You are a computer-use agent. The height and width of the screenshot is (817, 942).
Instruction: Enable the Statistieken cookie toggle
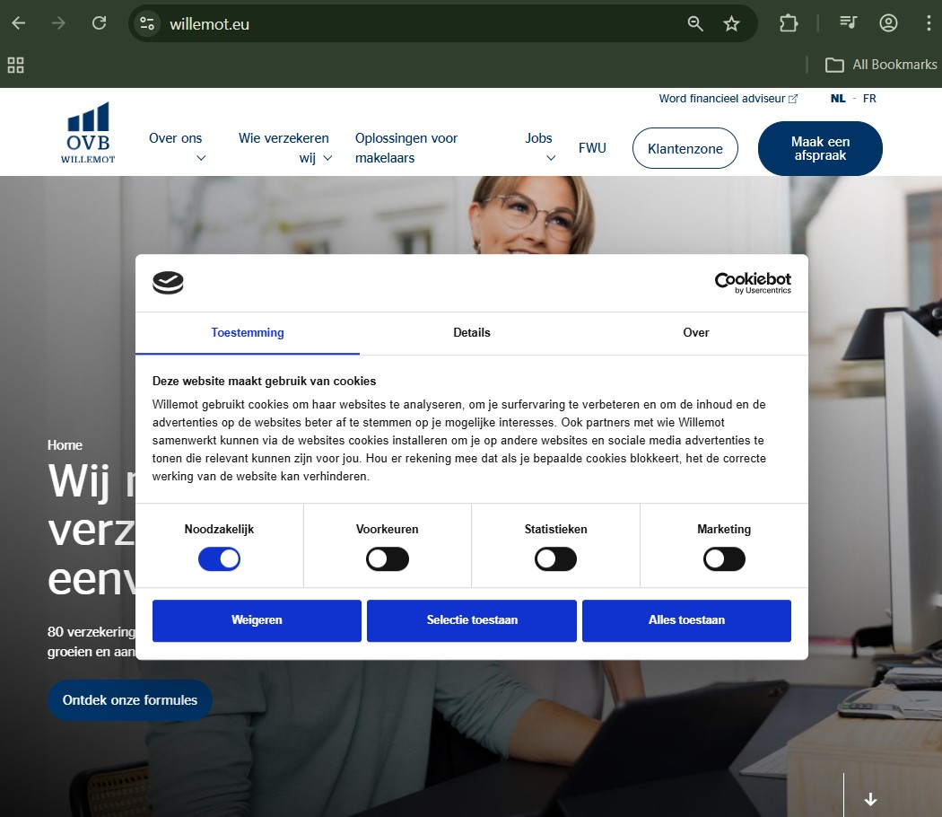[x=555, y=559]
